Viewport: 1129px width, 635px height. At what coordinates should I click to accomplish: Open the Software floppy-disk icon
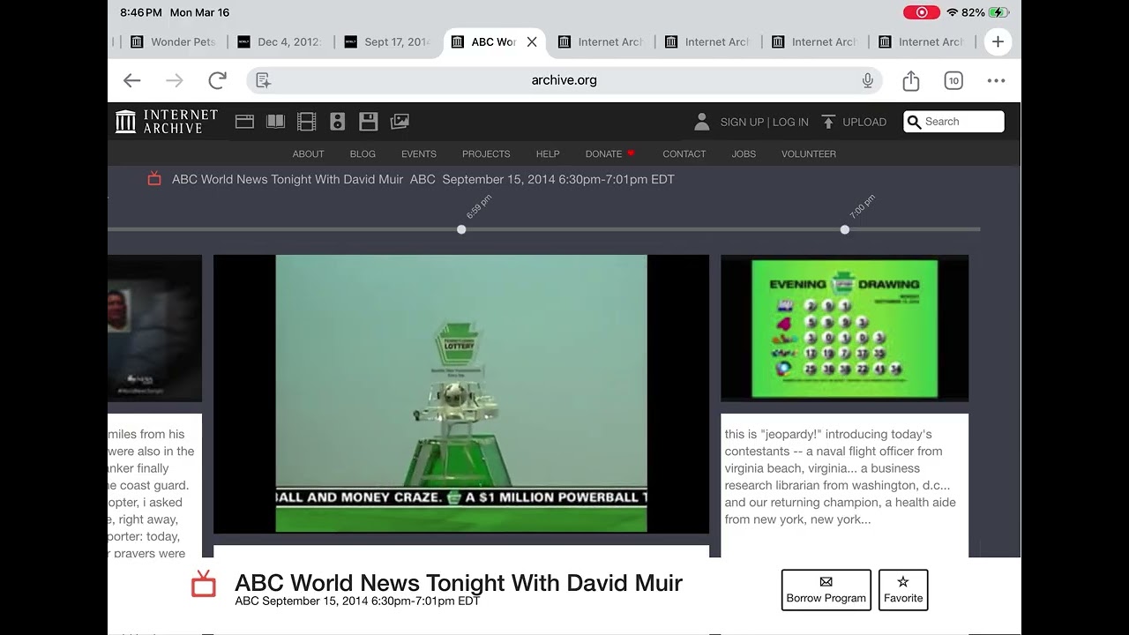[x=369, y=122]
